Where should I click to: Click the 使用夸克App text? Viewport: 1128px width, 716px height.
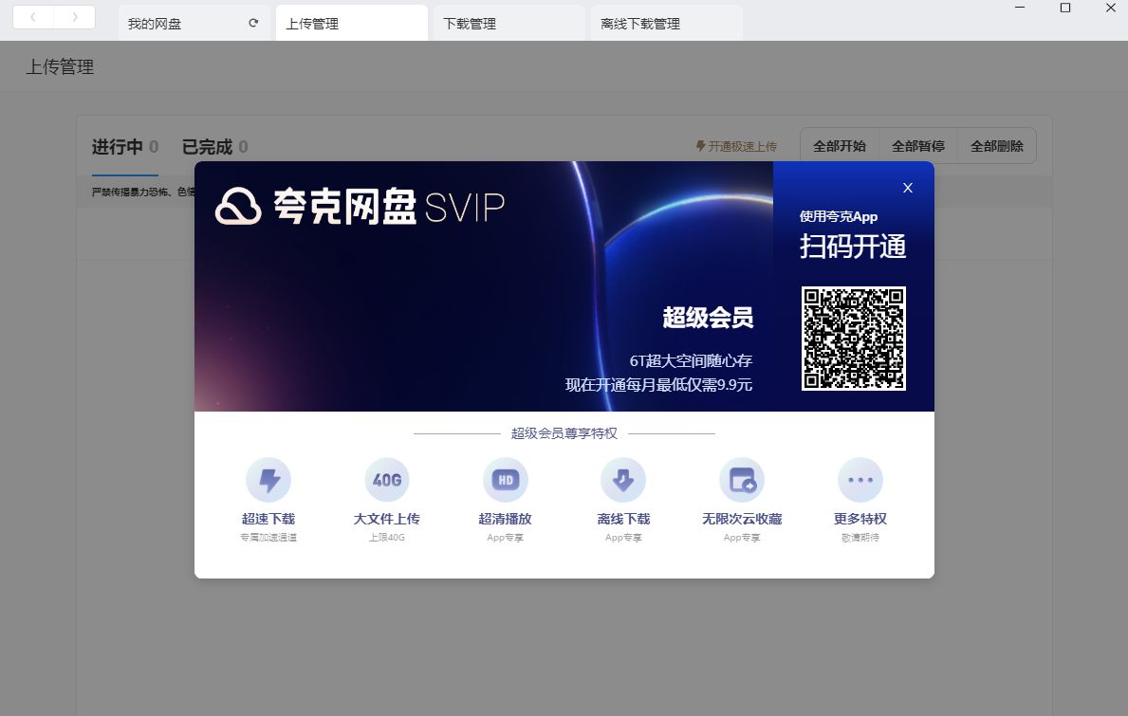click(x=839, y=216)
